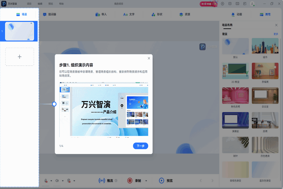
Task: Switch to the 场景 tab
Action: click(x=22, y=14)
